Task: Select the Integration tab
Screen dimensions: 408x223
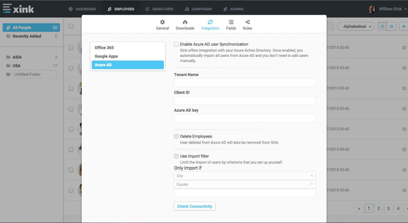Action: (x=210, y=25)
